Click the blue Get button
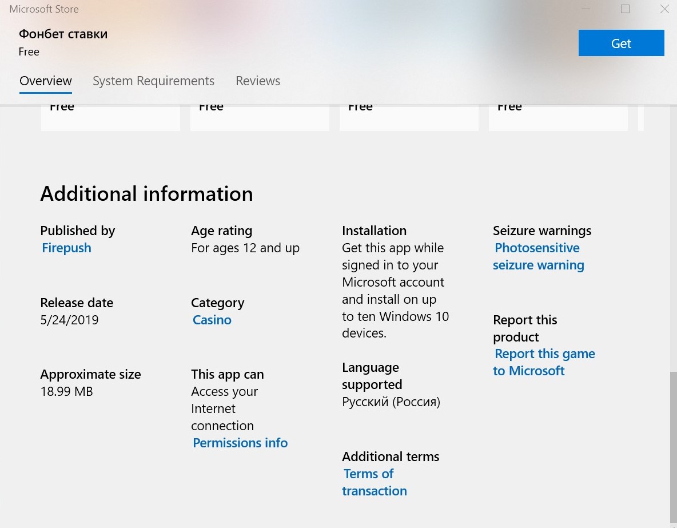The height and width of the screenshot is (528, 677). 621,43
